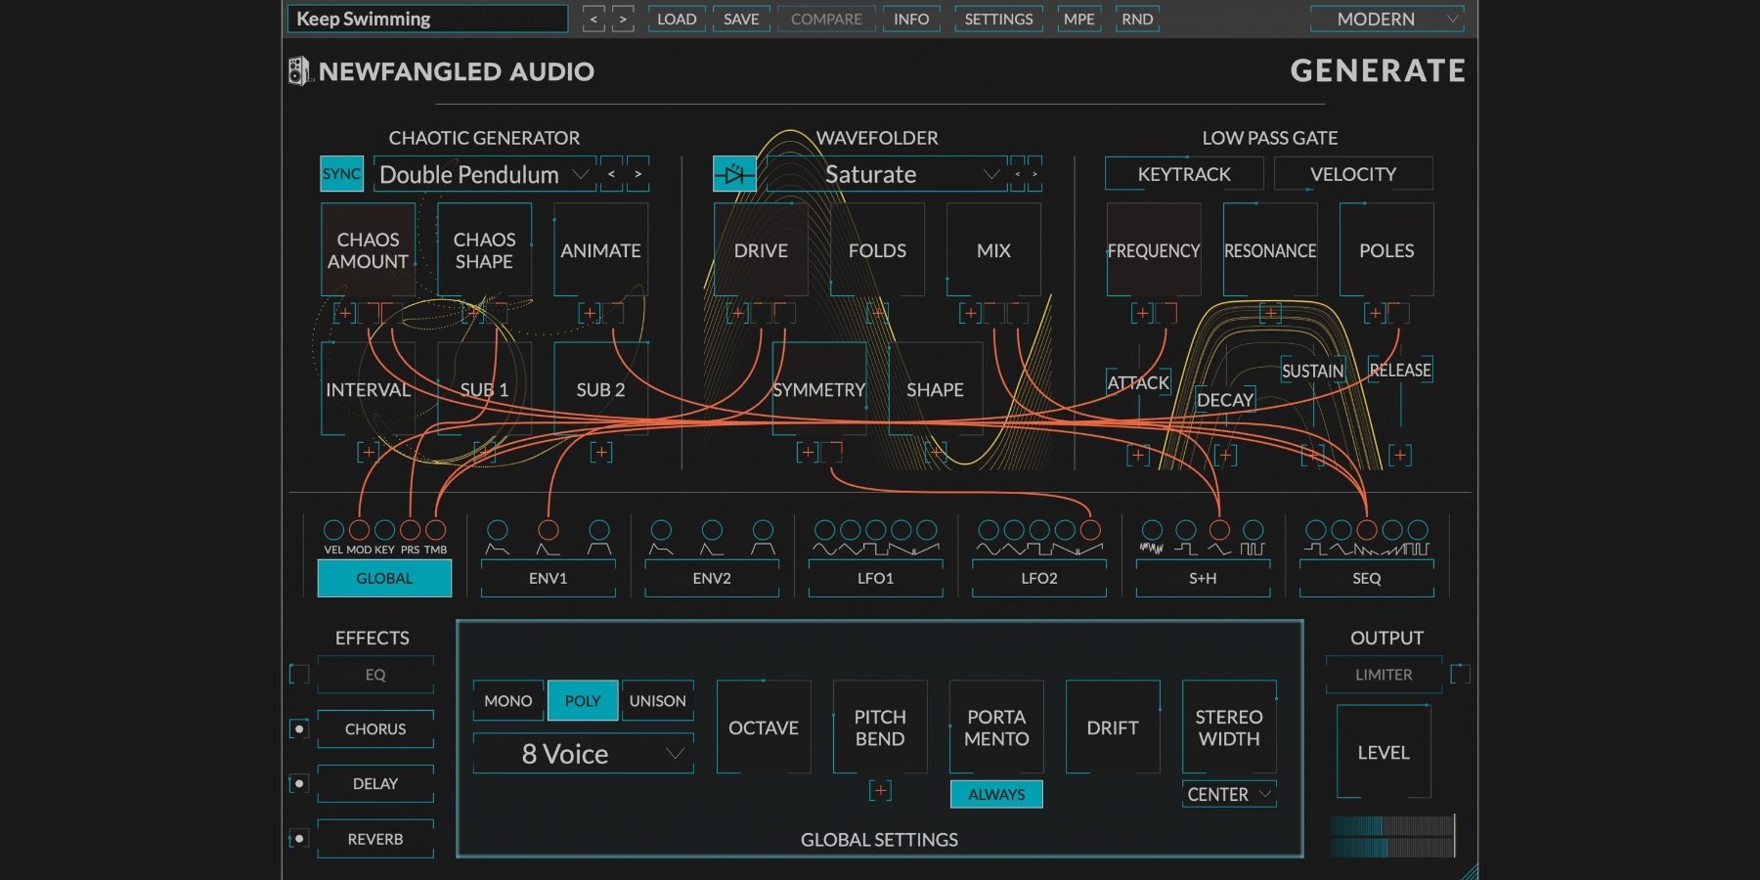Screen dimensions: 1760x880
Task: Click the Keep Swimming preset name field
Action: pos(427,19)
